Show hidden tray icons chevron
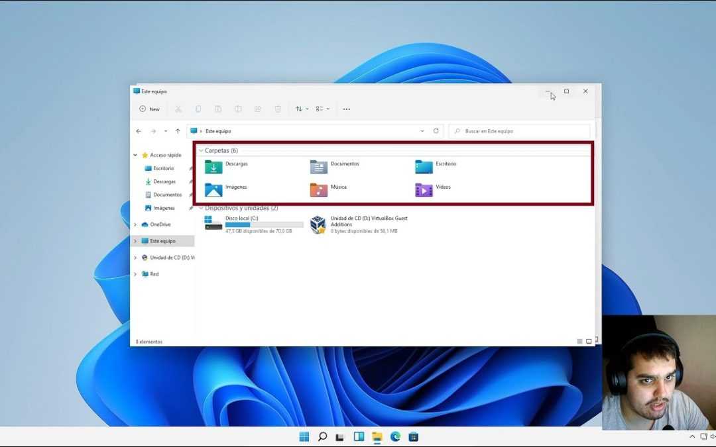The height and width of the screenshot is (447, 716). 692,437
